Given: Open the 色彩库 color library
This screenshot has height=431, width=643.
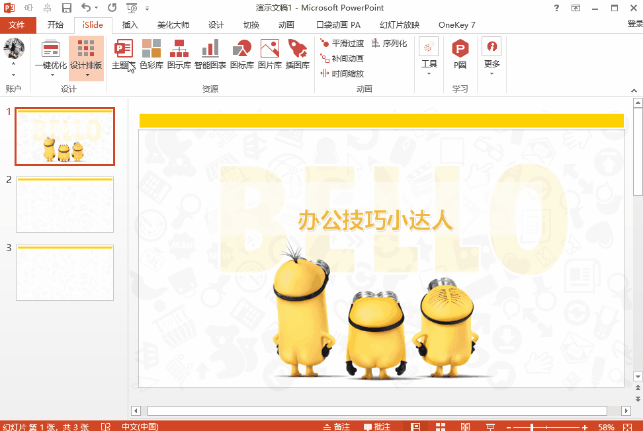Looking at the screenshot, I should coord(151,54).
